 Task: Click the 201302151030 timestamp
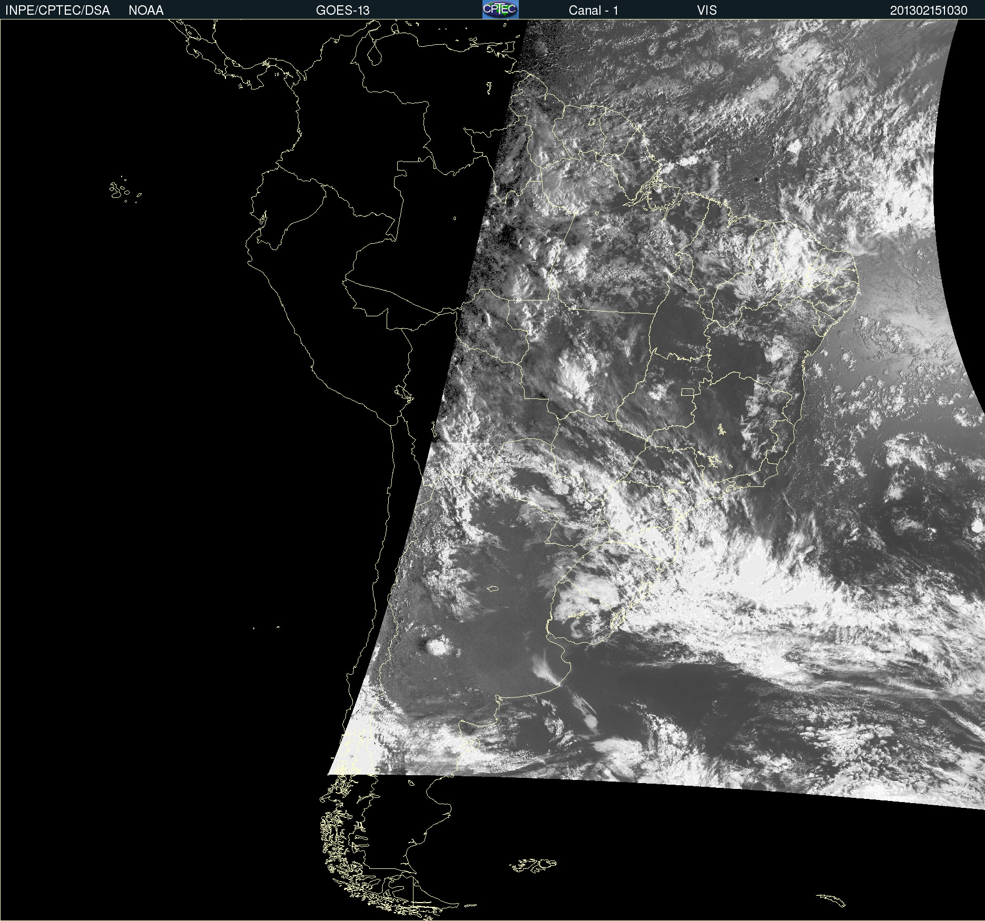click(x=929, y=11)
